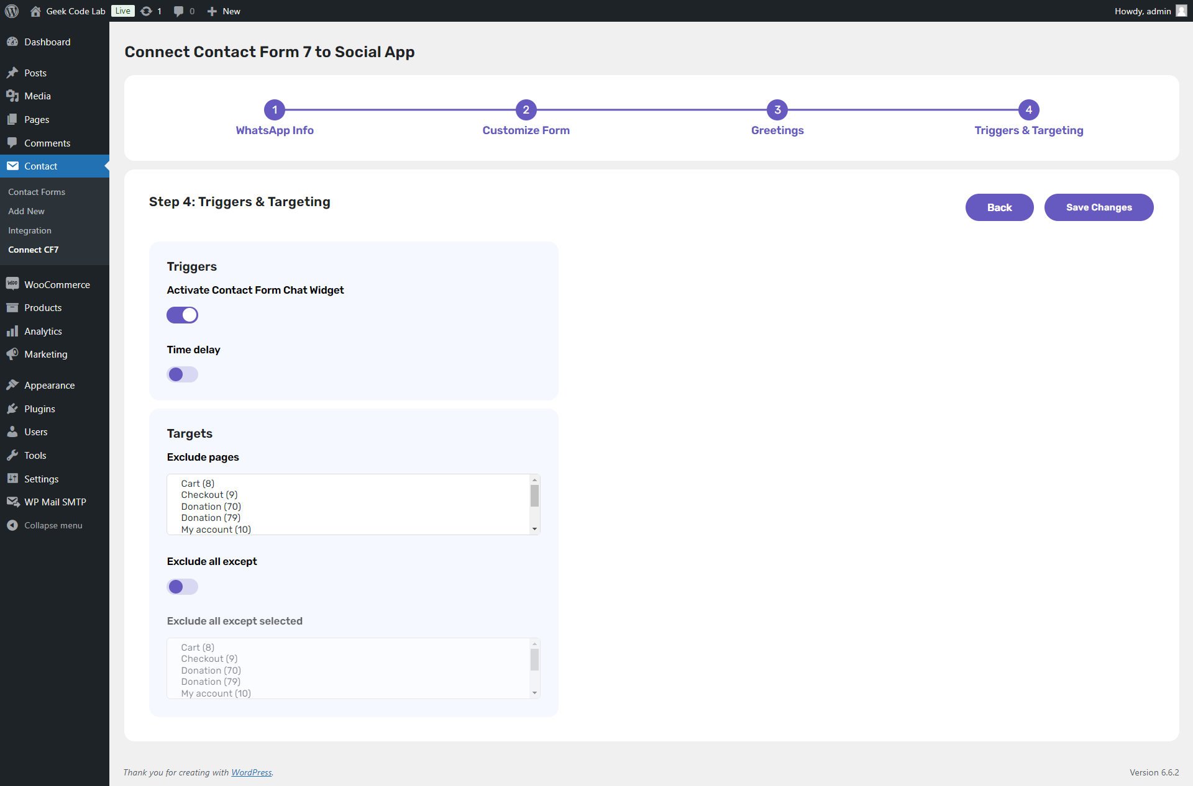Click scroll down arrow in Exclude all except selected list

click(534, 693)
